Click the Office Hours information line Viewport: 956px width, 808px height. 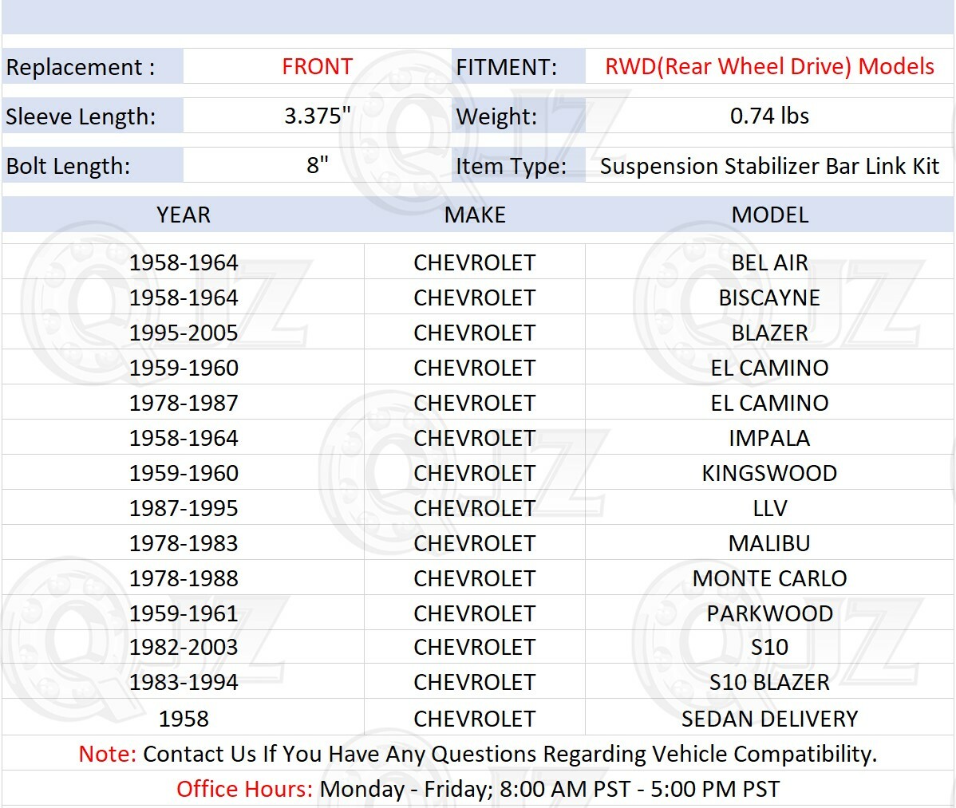[478, 789]
